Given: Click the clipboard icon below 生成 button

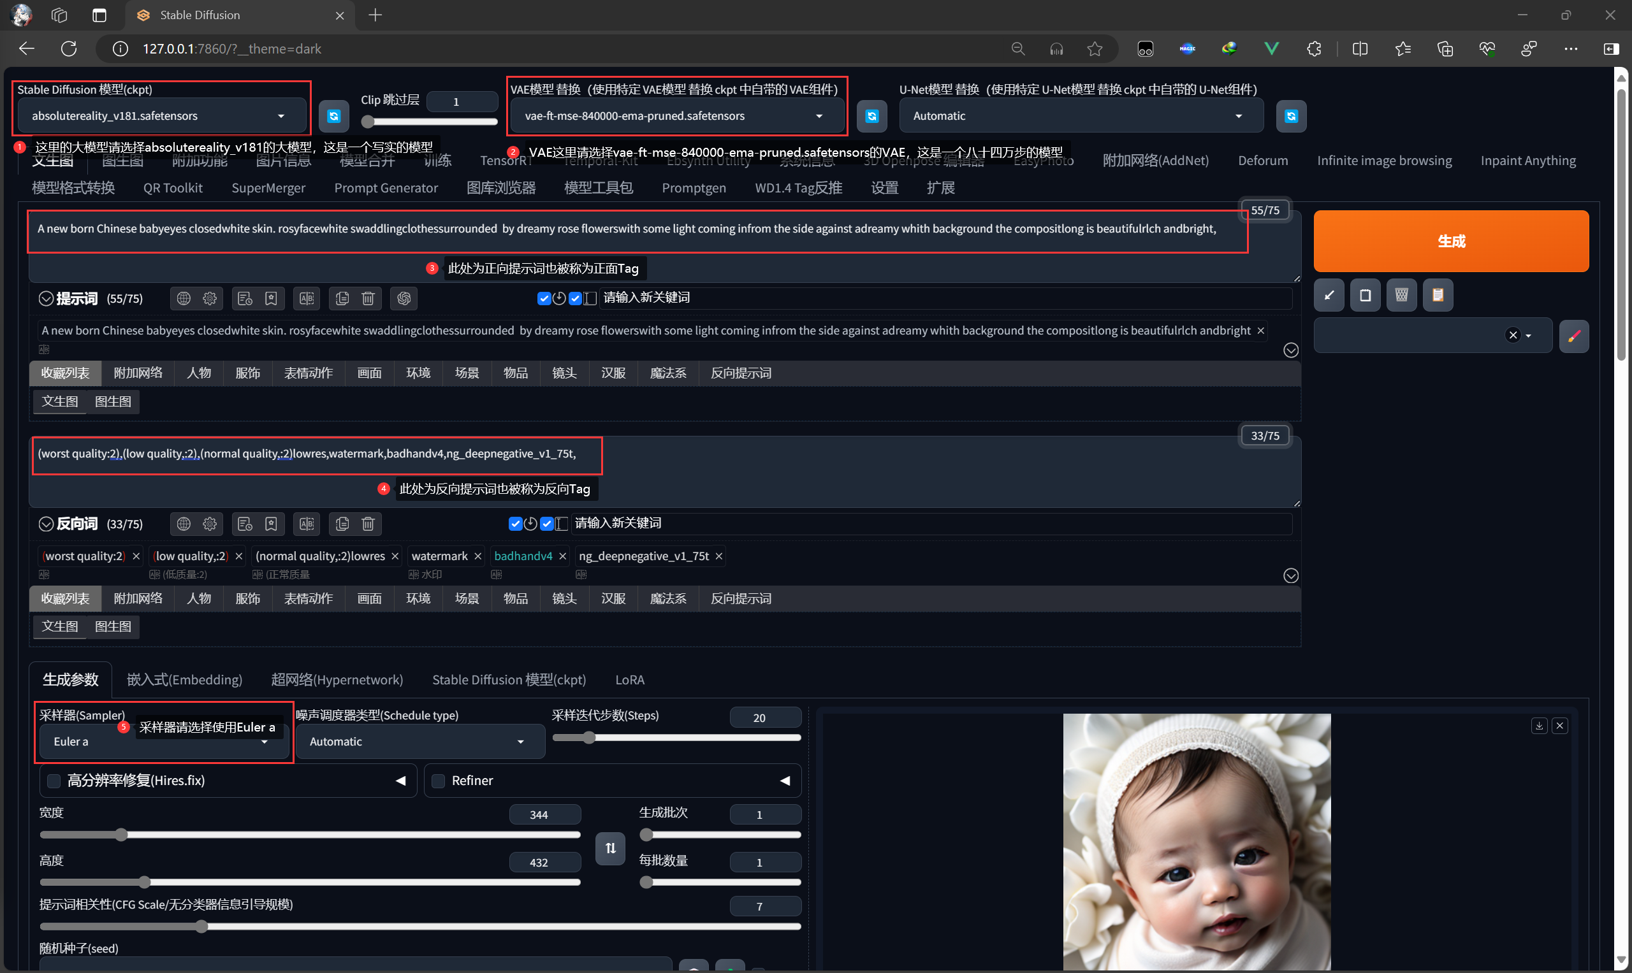Looking at the screenshot, I should [x=1365, y=295].
